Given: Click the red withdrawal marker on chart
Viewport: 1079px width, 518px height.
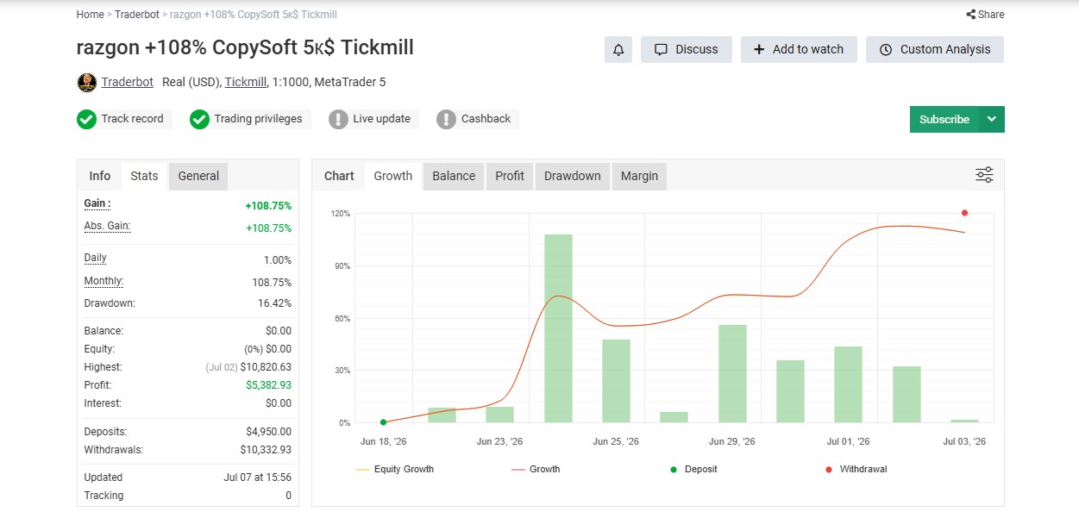Looking at the screenshot, I should coord(964,213).
